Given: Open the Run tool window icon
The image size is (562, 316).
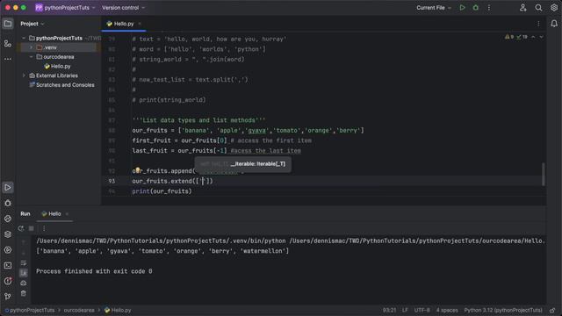Looking at the screenshot, I should [x=8, y=187].
